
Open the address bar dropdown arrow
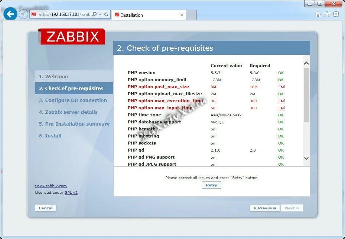coord(100,14)
